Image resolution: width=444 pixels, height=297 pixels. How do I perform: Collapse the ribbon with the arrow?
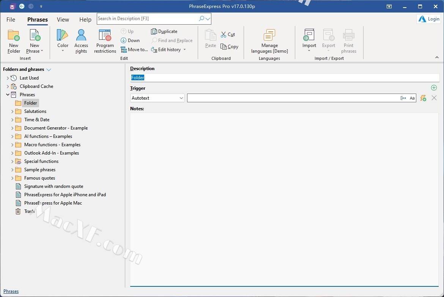point(437,57)
